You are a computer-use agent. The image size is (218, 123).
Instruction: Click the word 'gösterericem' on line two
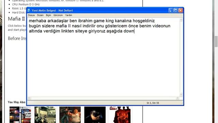coord(116,26)
